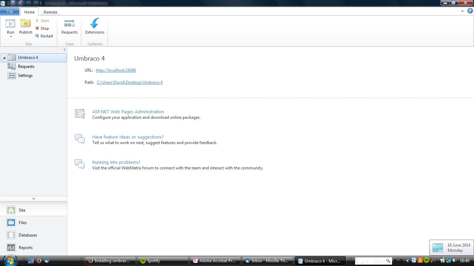Click the Running into problems chat icon
The height and width of the screenshot is (266, 474).
pos(80,164)
